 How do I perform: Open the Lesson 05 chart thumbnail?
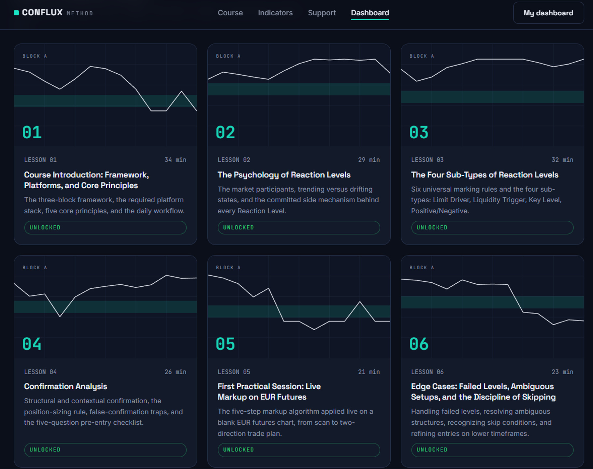299,307
